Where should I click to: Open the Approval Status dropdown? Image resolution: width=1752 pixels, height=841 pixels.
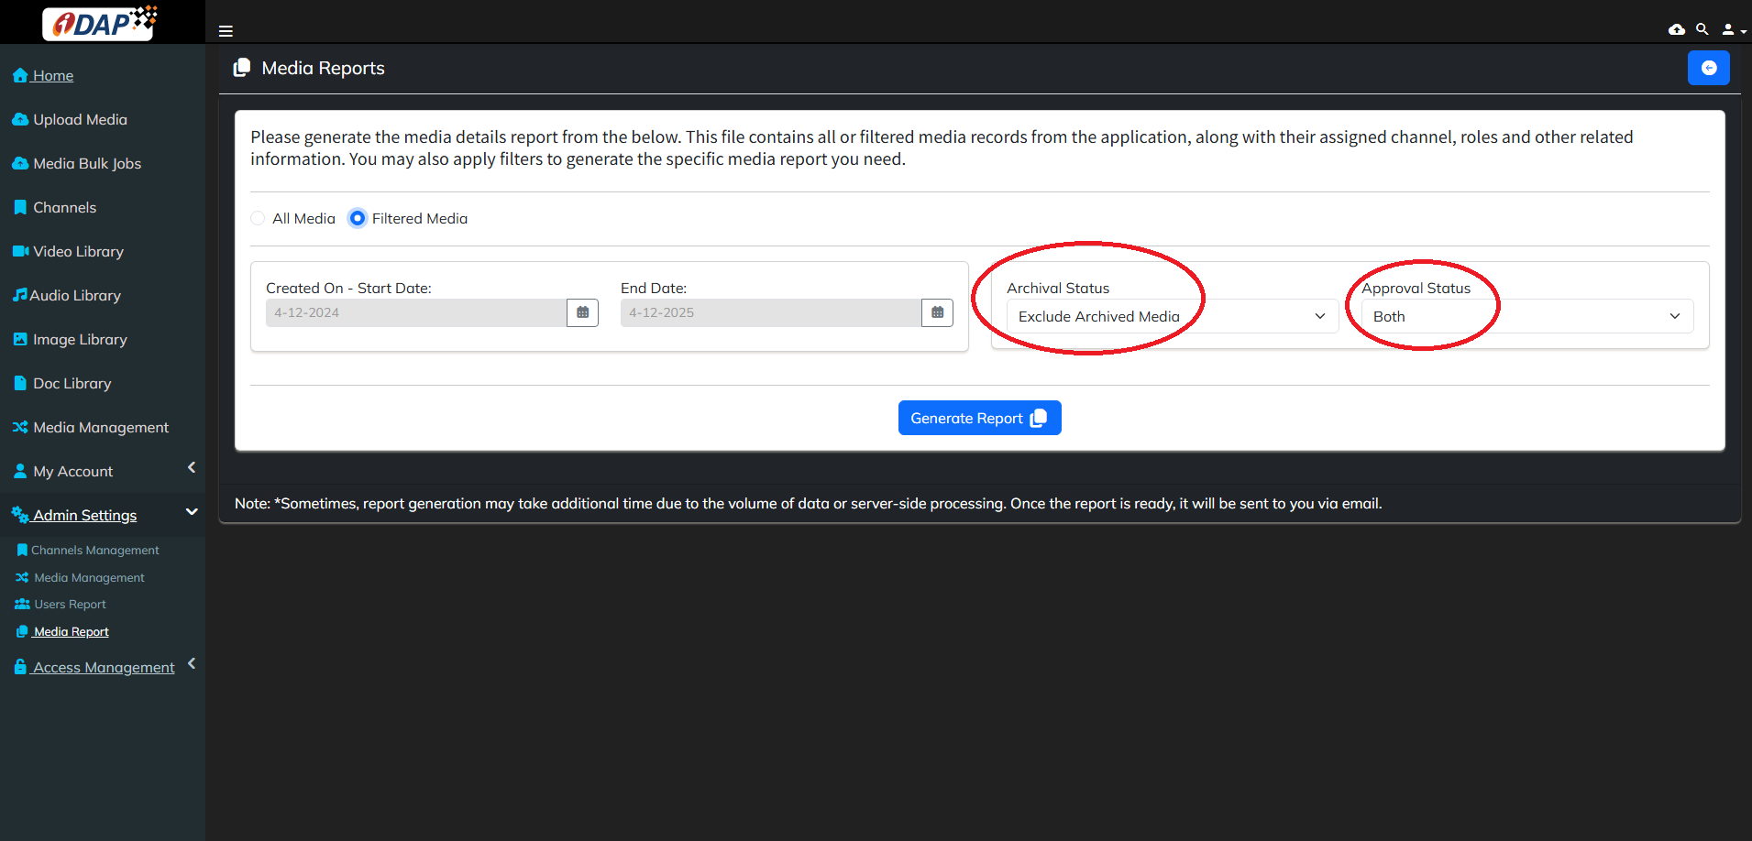1526,316
